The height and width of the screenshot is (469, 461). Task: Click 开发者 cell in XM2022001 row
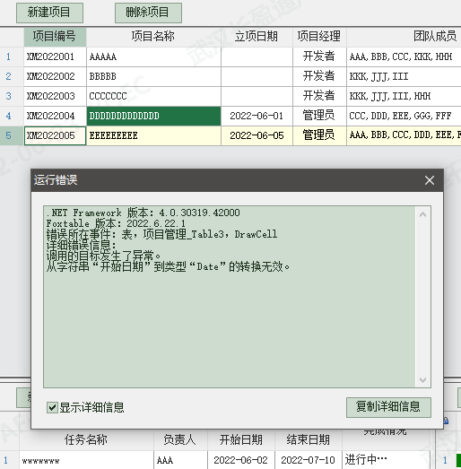point(319,56)
